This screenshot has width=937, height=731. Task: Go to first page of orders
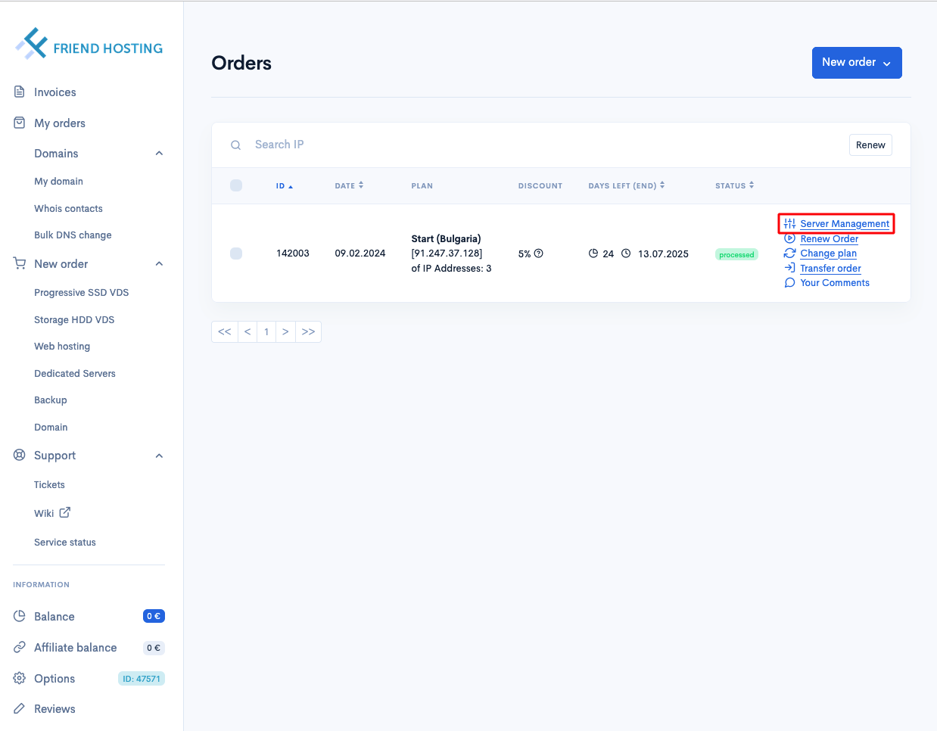click(x=224, y=331)
